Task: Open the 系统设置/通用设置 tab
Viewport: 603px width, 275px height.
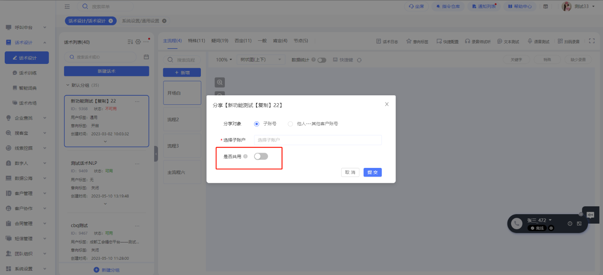Action: tap(140, 21)
